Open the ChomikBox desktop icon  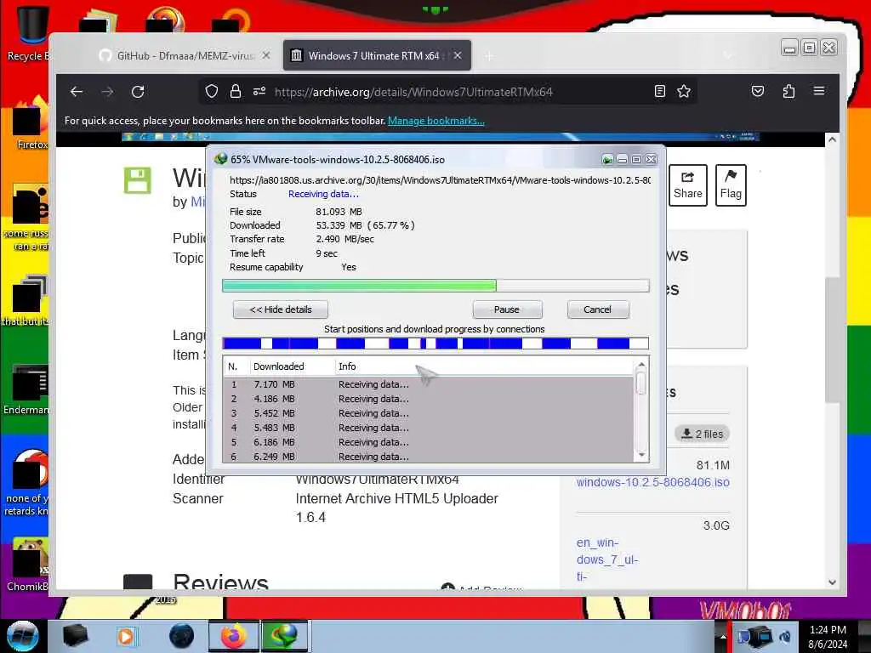[28, 565]
